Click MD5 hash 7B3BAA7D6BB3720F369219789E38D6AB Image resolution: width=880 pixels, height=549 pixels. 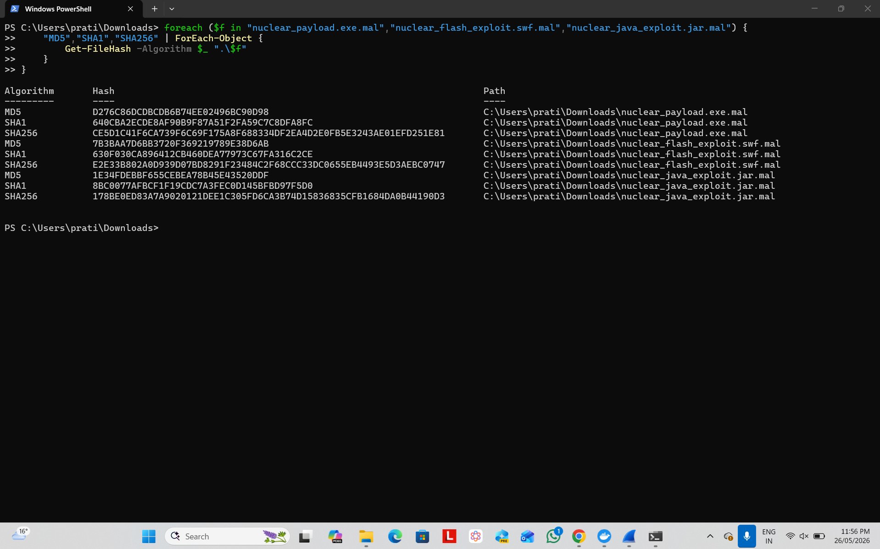point(180,143)
